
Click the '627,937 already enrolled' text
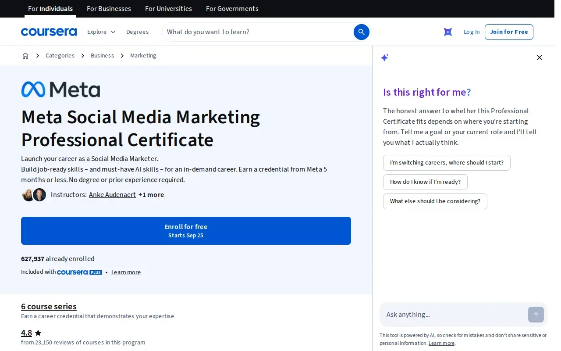click(58, 259)
